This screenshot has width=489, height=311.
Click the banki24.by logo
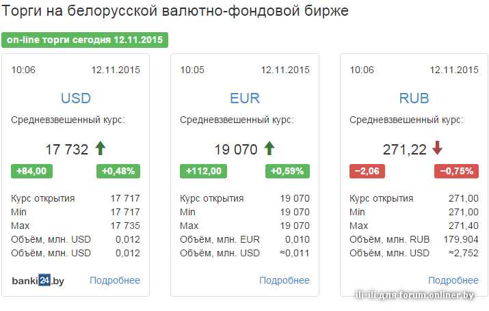click(38, 280)
